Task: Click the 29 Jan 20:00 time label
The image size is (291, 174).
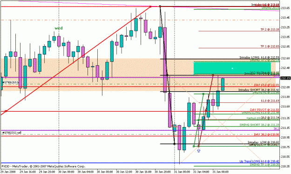Action: pyautogui.click(x=47, y=172)
